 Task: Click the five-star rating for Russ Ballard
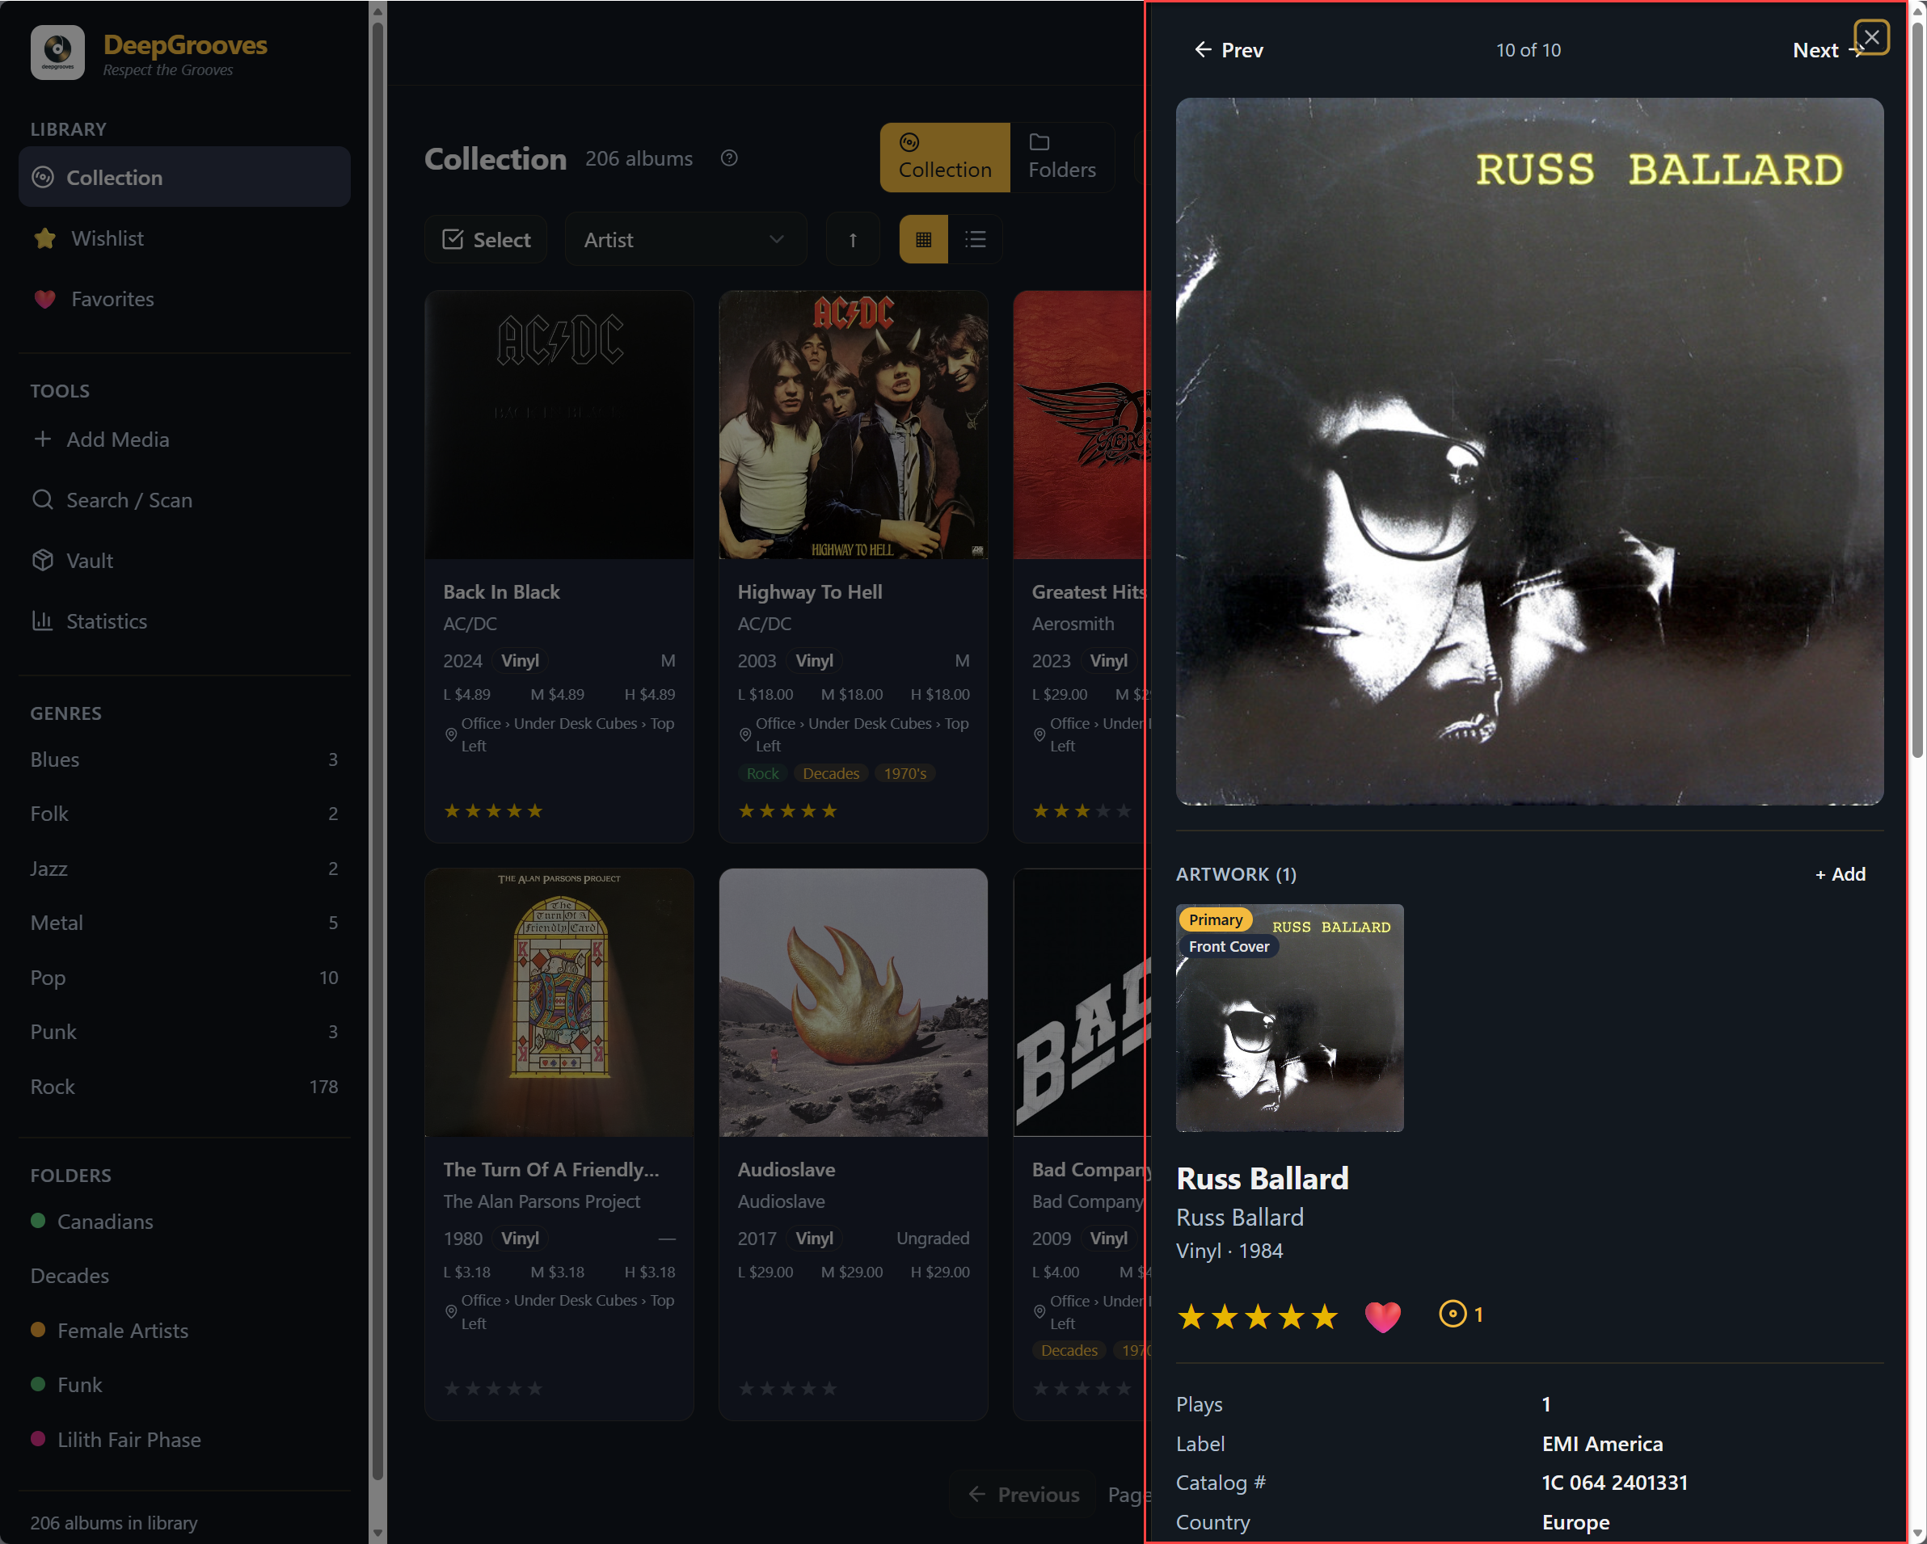click(1258, 1315)
